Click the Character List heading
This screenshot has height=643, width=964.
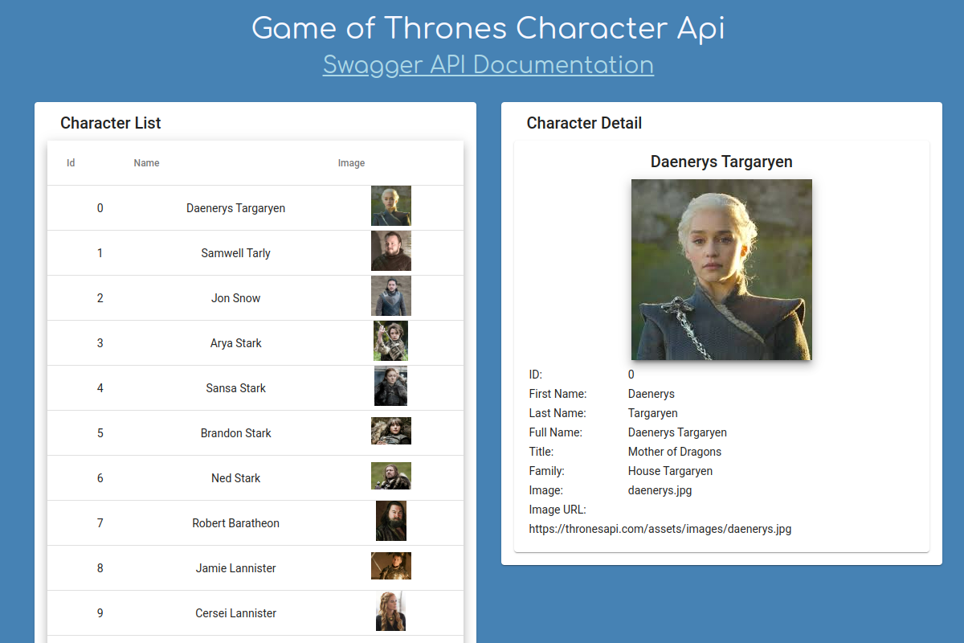pyautogui.click(x=111, y=123)
